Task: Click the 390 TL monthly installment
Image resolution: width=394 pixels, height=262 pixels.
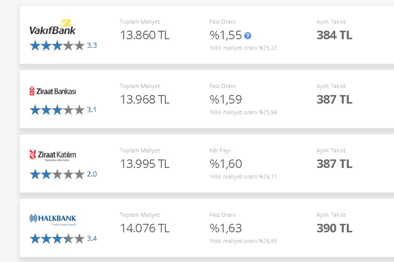Action: click(x=335, y=228)
